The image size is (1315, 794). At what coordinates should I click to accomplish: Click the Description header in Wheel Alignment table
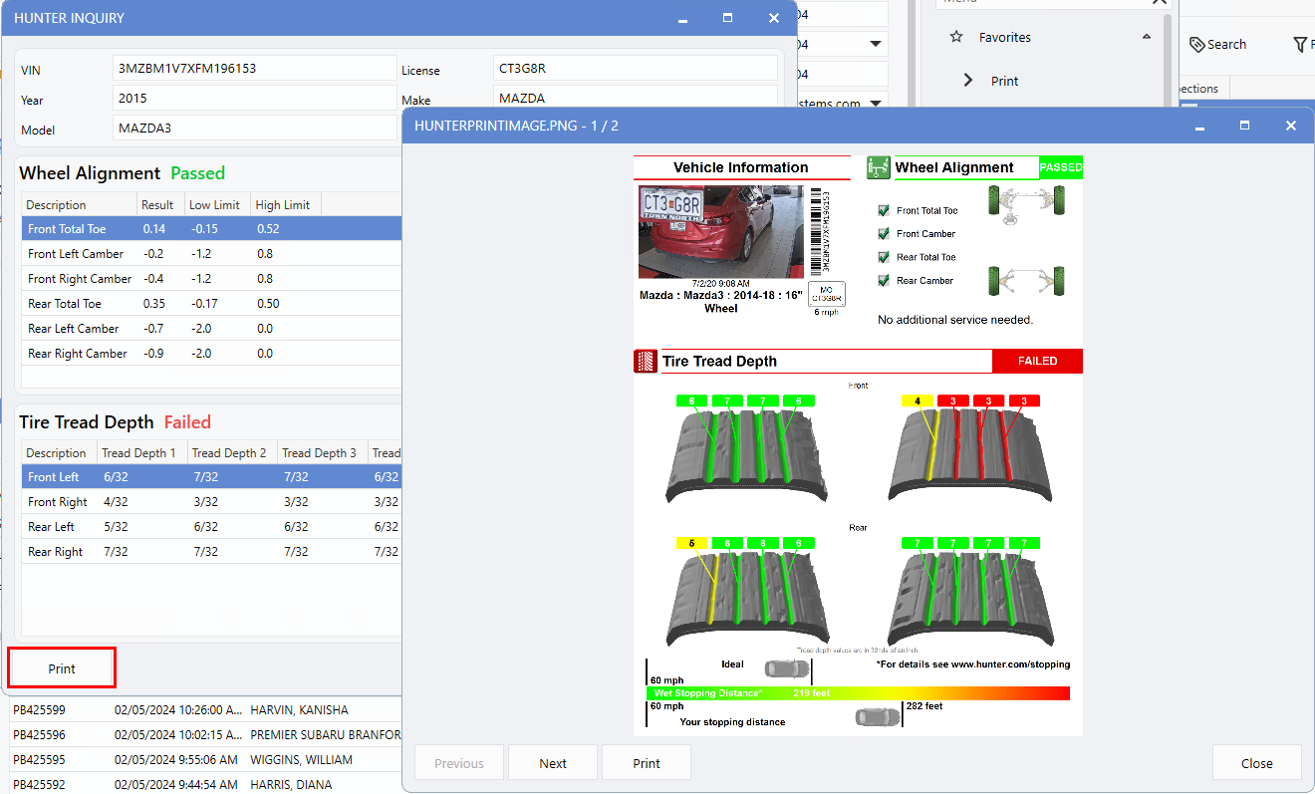79,204
